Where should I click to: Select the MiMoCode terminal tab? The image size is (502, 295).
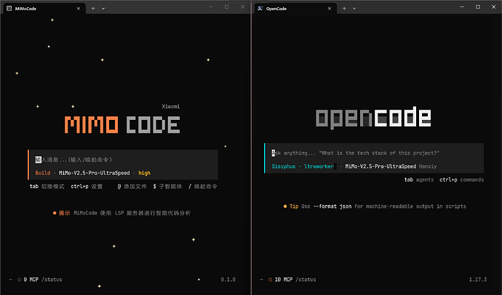(44, 9)
